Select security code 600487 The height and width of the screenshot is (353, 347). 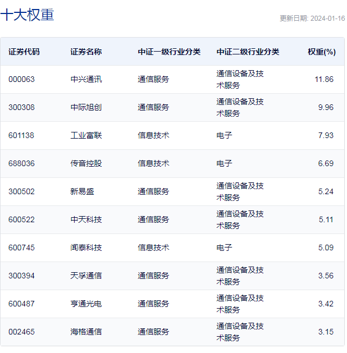click(x=21, y=304)
